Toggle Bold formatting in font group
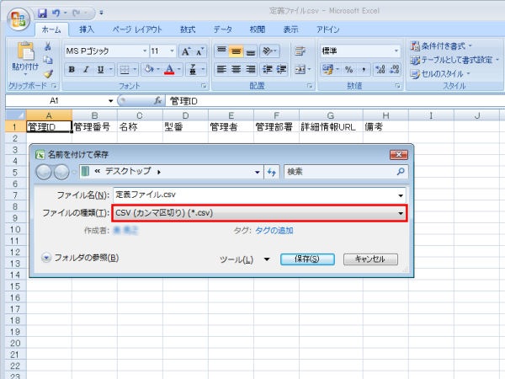Viewport: 505px width, 379px height. (x=72, y=69)
